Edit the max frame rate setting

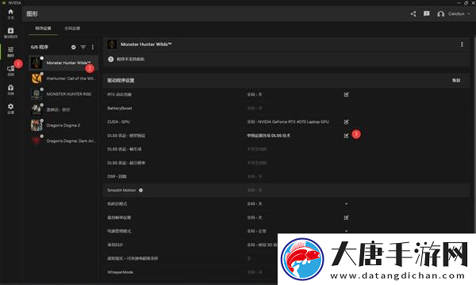click(x=346, y=218)
